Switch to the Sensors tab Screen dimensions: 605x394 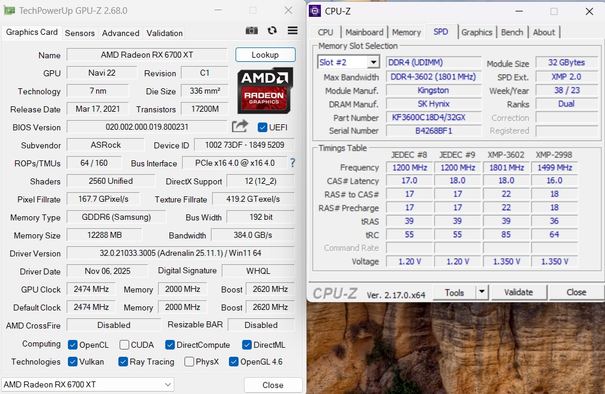tap(79, 33)
